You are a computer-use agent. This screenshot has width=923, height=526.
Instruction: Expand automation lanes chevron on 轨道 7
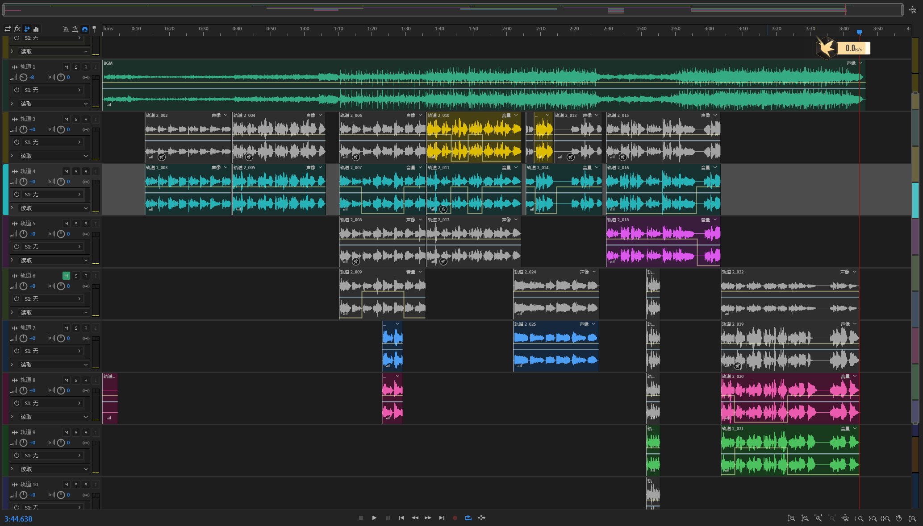point(12,364)
